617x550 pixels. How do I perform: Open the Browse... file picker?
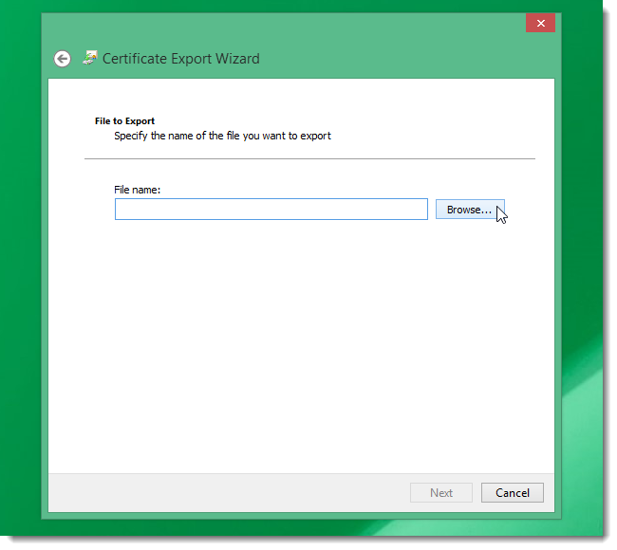tap(470, 210)
